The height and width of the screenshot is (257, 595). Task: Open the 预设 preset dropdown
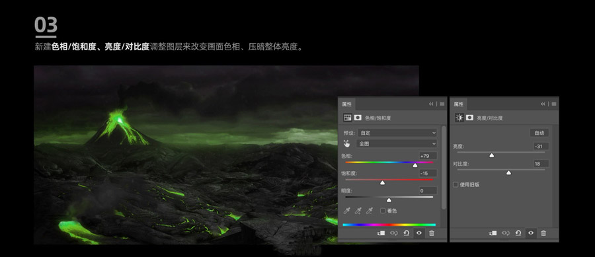click(397, 133)
